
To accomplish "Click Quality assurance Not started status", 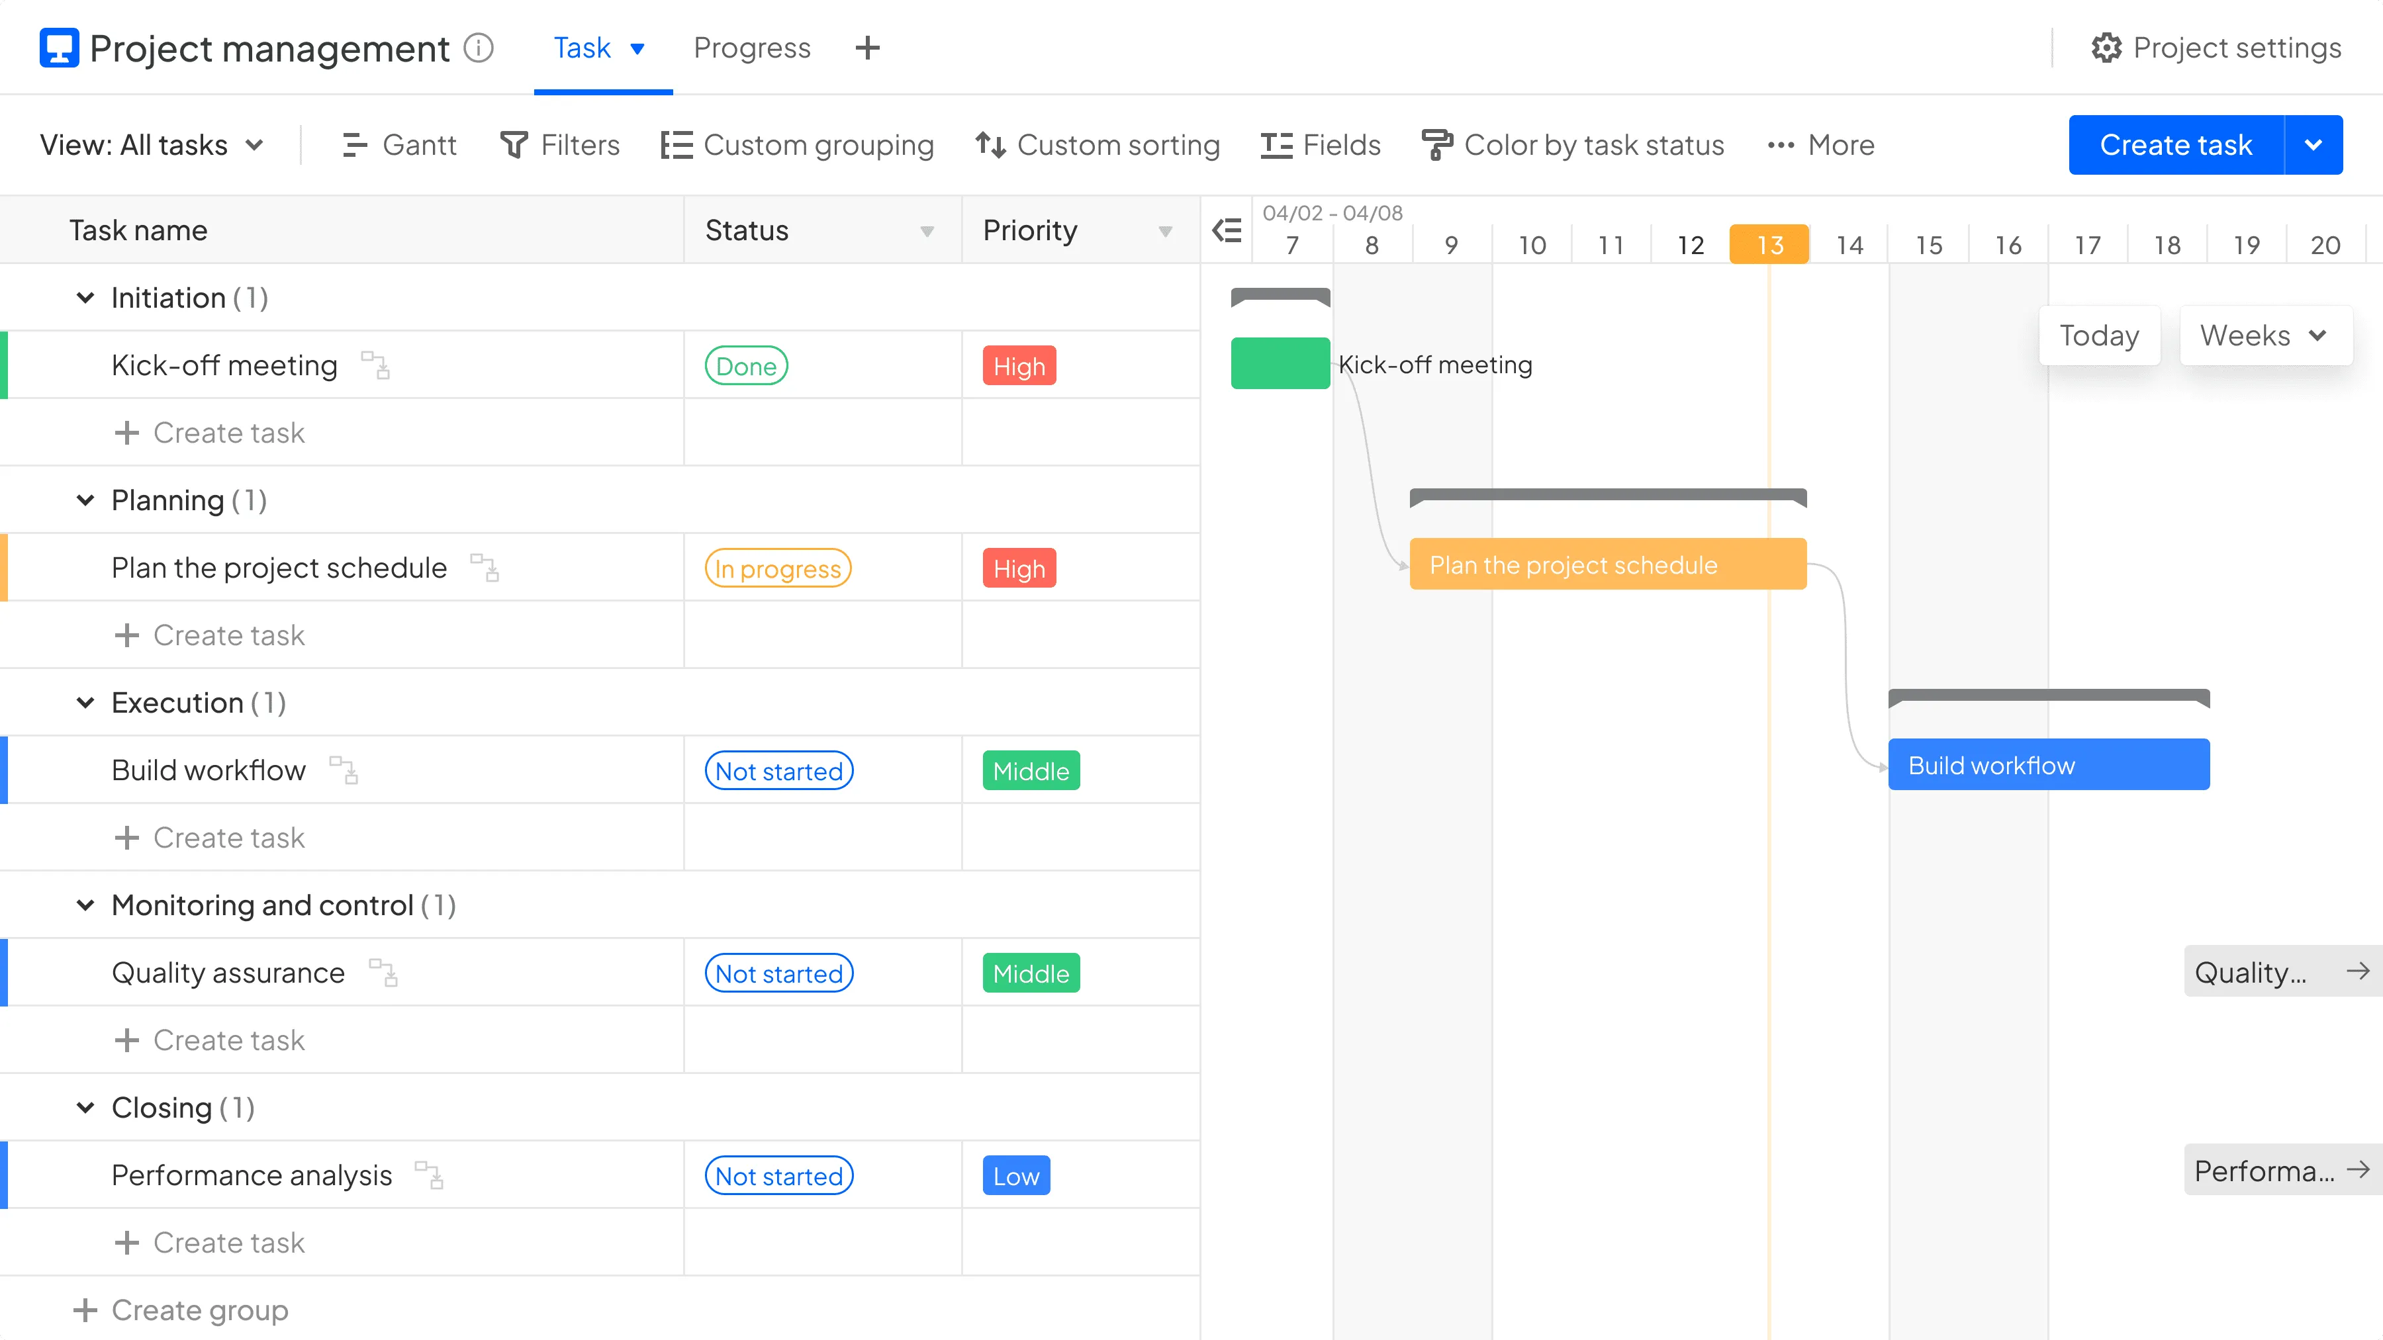I will [779, 973].
